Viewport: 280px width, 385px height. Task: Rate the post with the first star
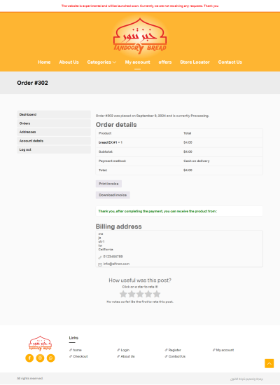click(123, 294)
